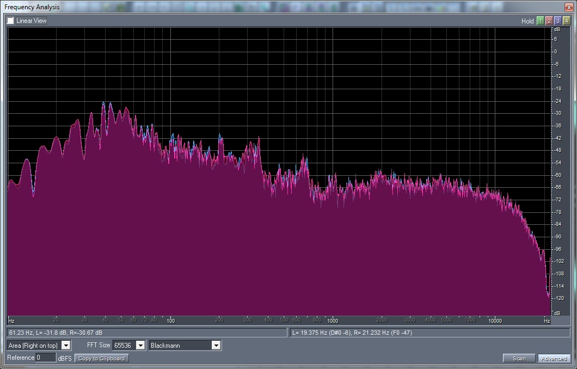Image resolution: width=577 pixels, height=369 pixels.
Task: Click the Hold label text
Action: [x=527, y=21]
